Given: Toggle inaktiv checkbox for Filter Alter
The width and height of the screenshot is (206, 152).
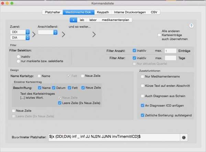Looking at the screenshot, I should pos(134,58).
